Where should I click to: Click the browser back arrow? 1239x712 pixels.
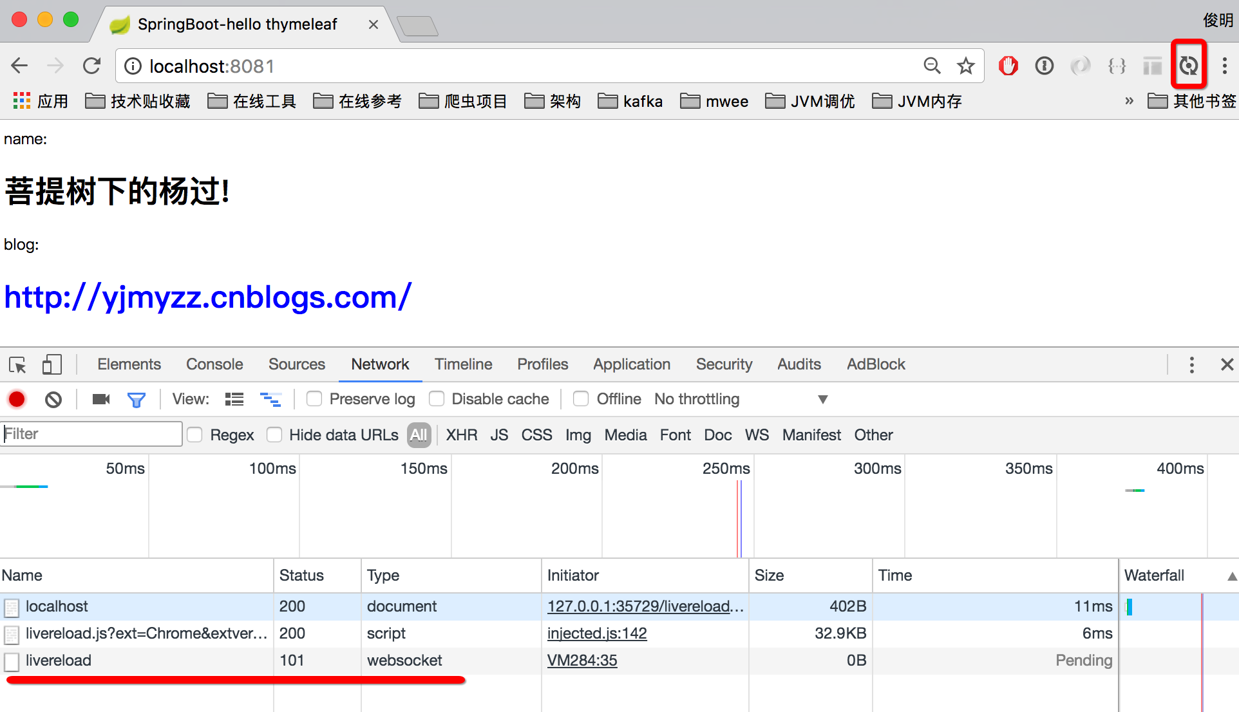coord(20,66)
